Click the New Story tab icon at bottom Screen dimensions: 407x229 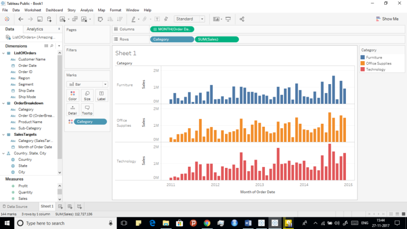(x=80, y=206)
